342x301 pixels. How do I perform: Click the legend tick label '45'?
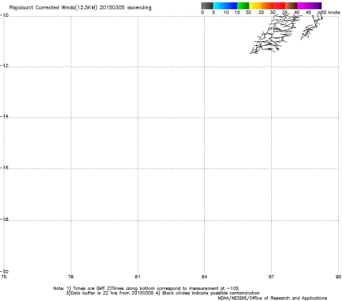point(308,13)
